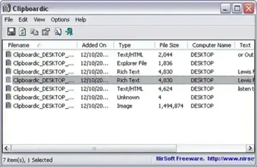This screenshot has width=257, height=167.
Task: Open the File menu
Action: point(9,20)
